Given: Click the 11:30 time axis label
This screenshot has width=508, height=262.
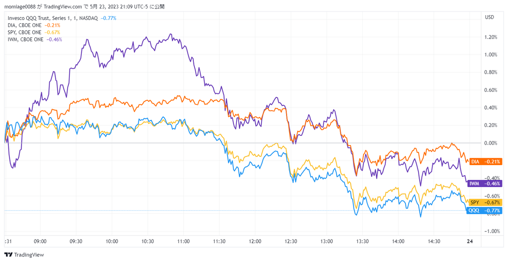Looking at the screenshot, I should pyautogui.click(x=219, y=241).
